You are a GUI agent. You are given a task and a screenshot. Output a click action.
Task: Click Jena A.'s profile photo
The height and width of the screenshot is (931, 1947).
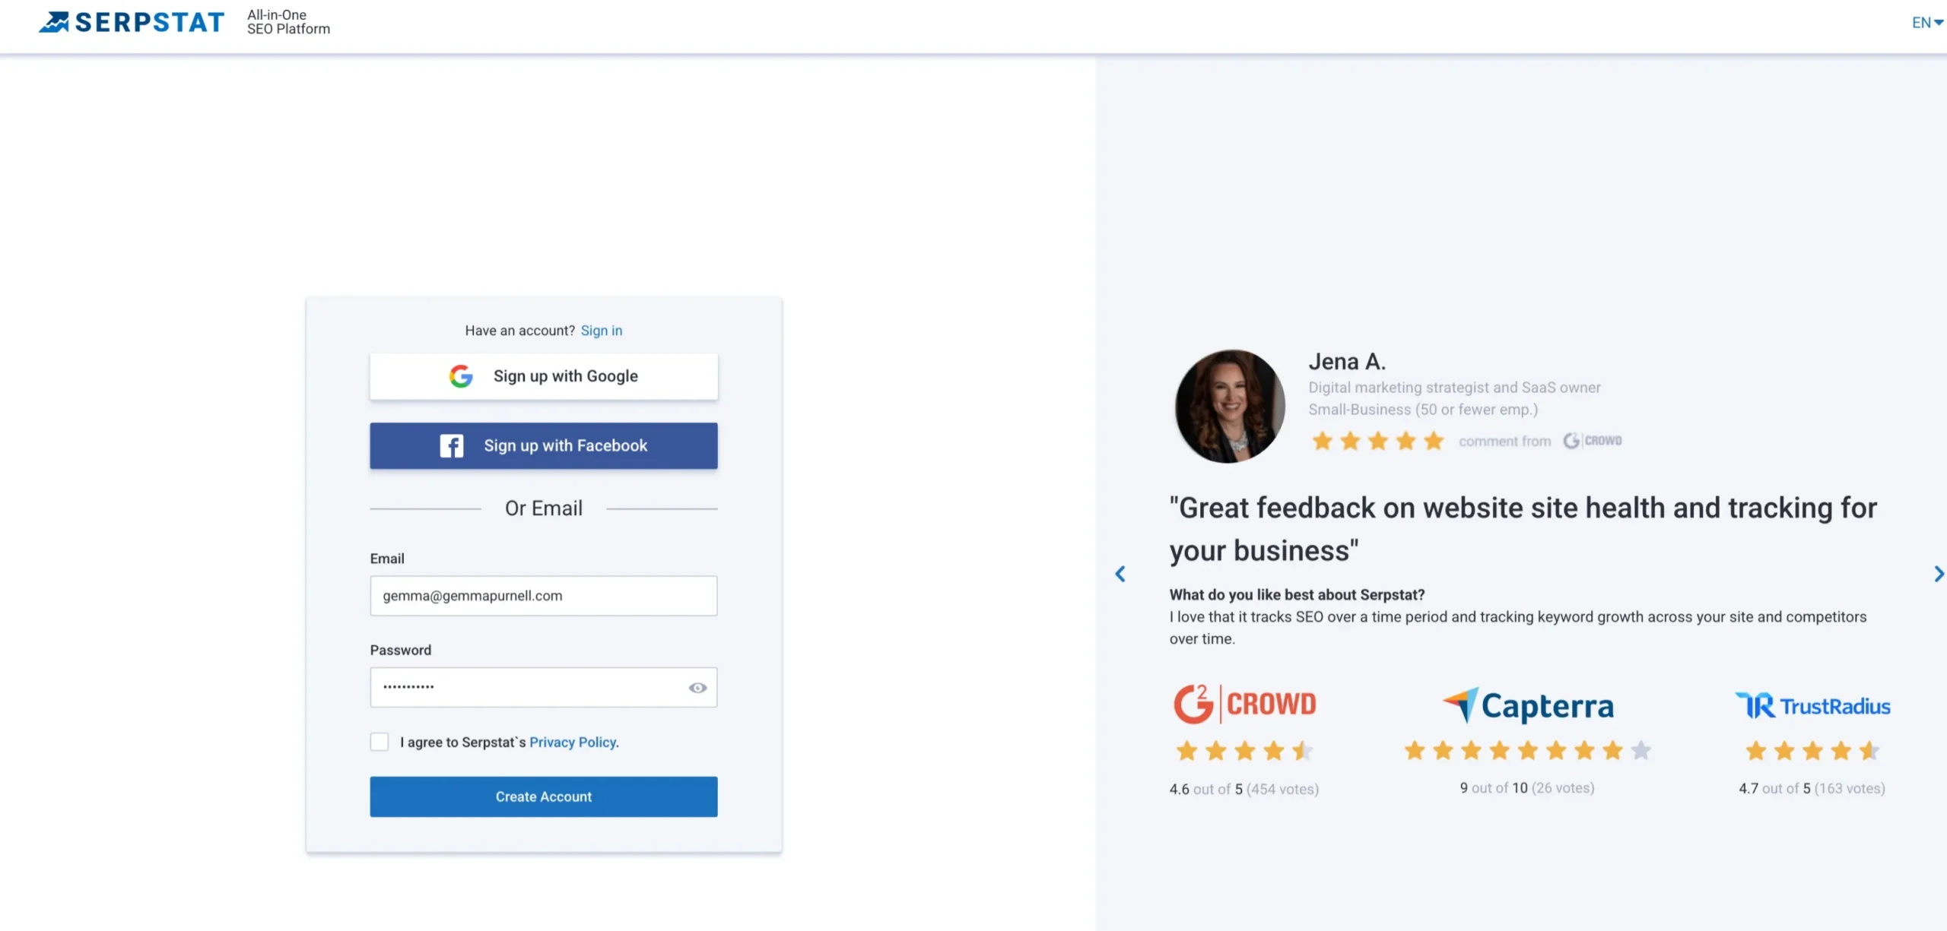point(1230,405)
